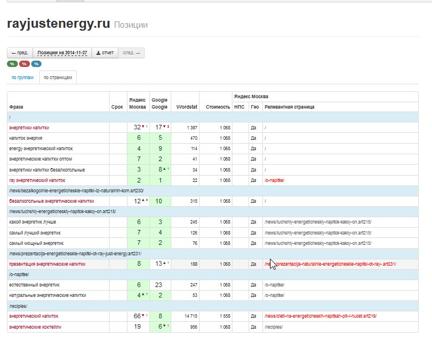
Task: Open the 'Позиции на 2014-11-27' date selector
Action: 62,53
